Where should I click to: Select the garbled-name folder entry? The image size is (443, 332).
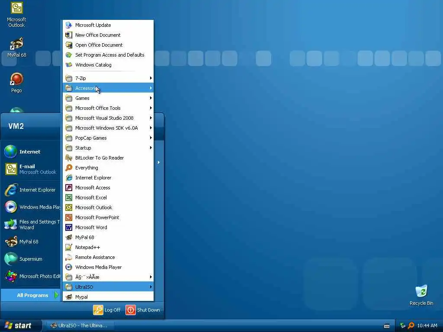click(108, 277)
